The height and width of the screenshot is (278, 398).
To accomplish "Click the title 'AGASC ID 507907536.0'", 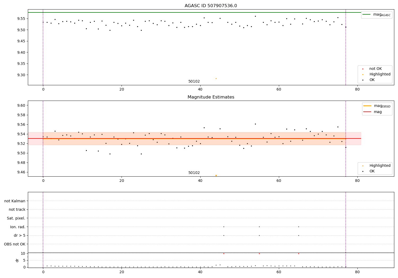I will coord(211,6).
